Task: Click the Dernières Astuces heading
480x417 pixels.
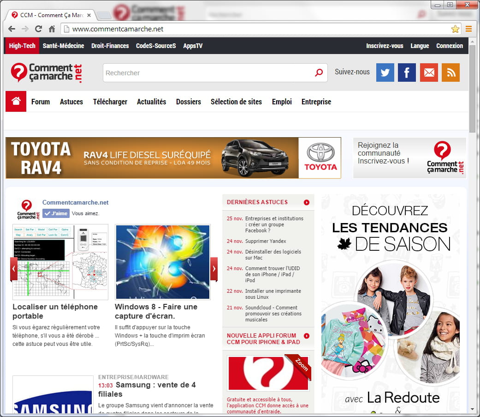Action: [257, 202]
